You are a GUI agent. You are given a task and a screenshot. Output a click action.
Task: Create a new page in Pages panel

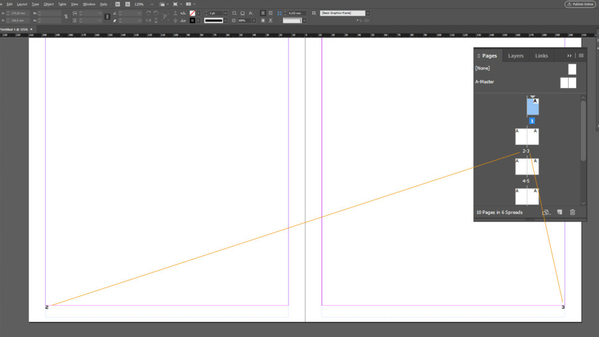559,212
